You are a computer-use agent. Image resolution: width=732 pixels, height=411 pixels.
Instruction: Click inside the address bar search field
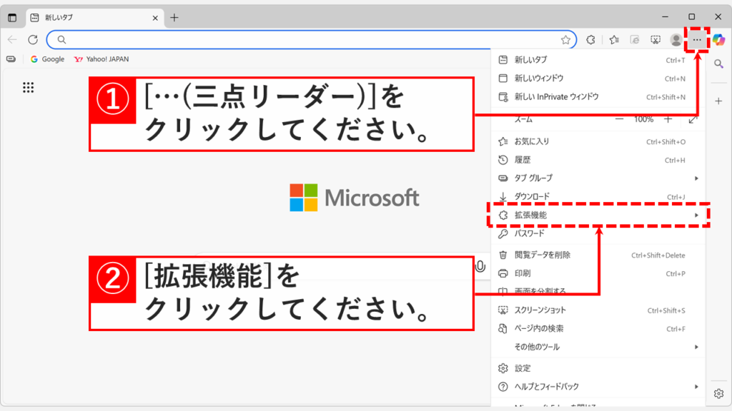pyautogui.click(x=286, y=40)
